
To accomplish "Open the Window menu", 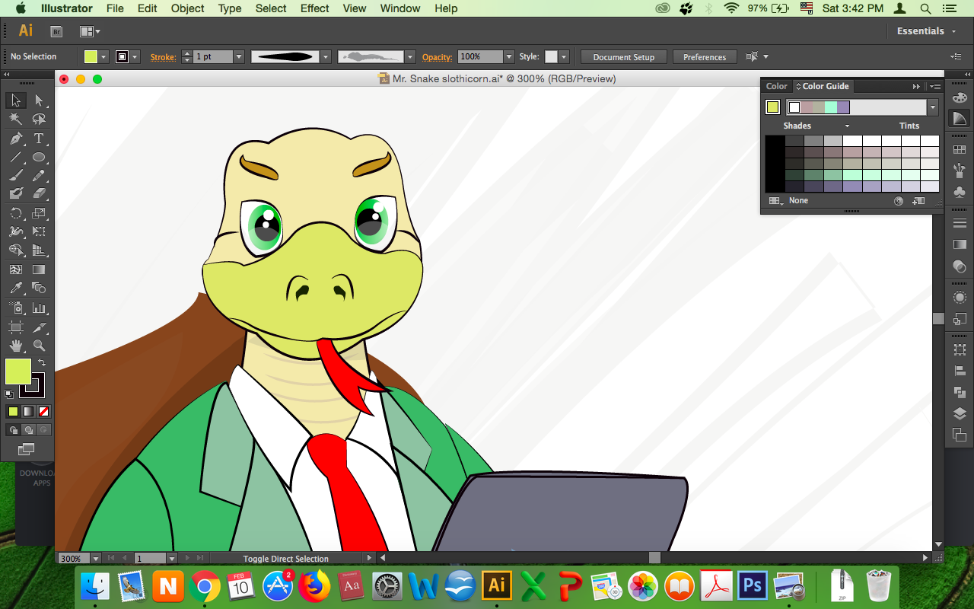I will (399, 8).
